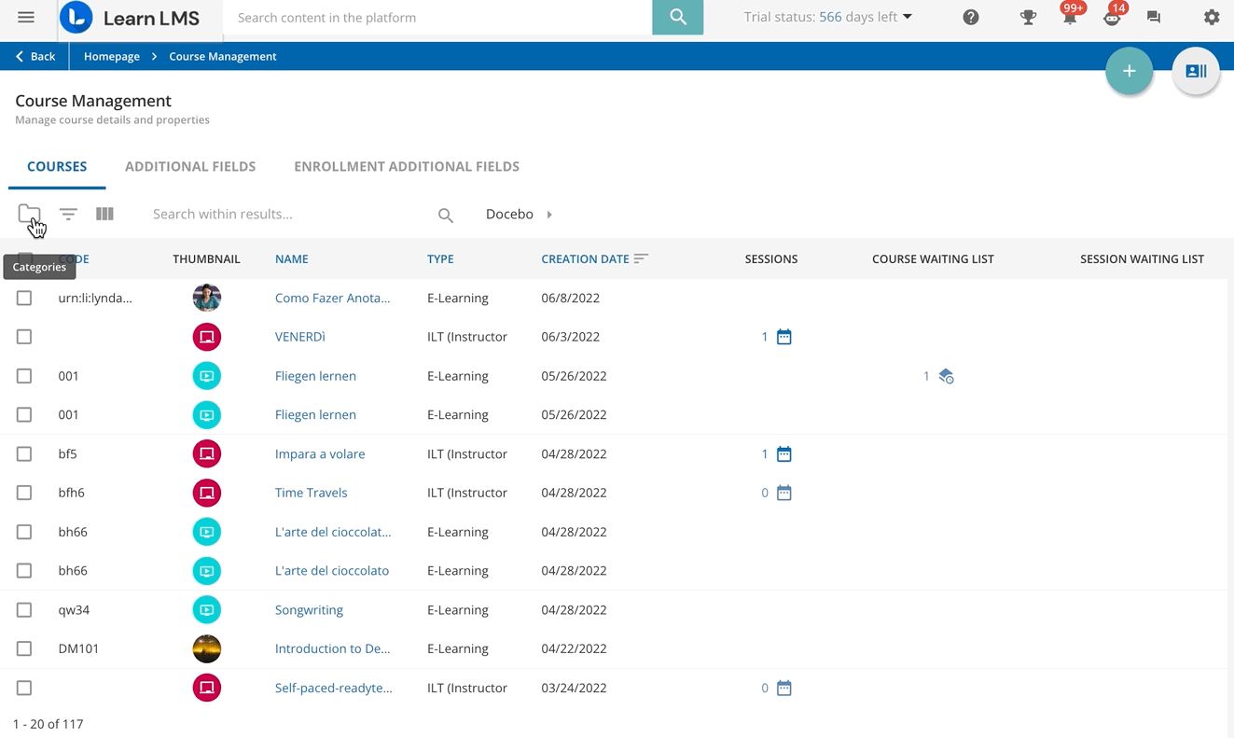Open the help question mark icon
The height and width of the screenshot is (738, 1234).
(x=971, y=18)
